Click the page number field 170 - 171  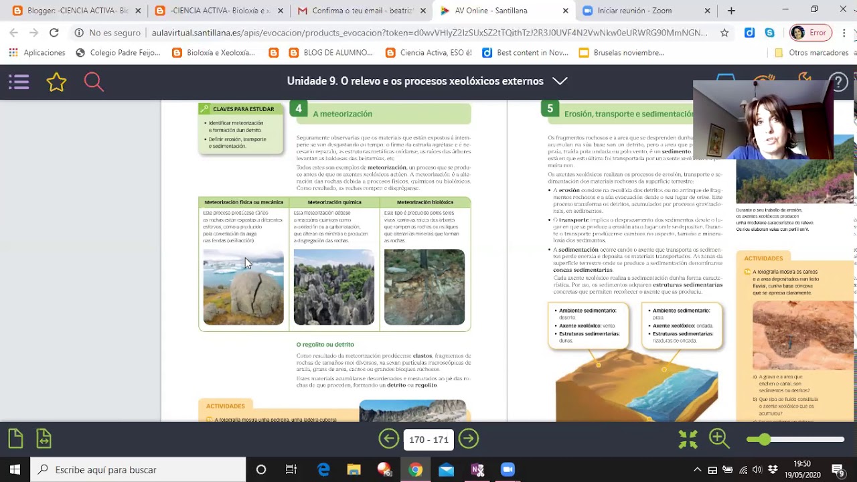(x=428, y=440)
